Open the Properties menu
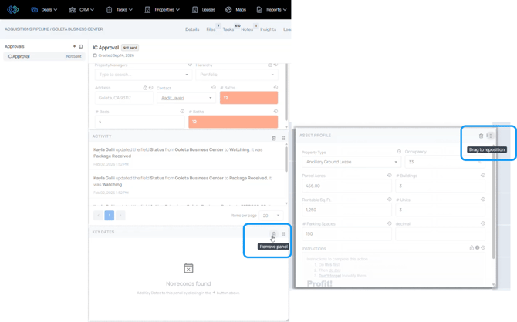This screenshot has height=322, width=517. (162, 9)
